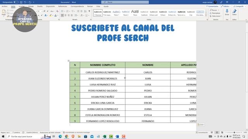Click Decrease Indent icon
The width and height of the screenshot is (248, 139).
click(x=78, y=11)
